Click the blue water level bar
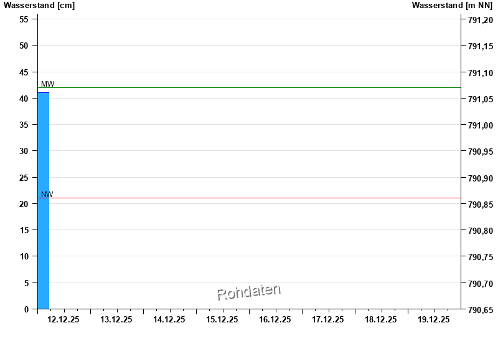 [44, 201]
